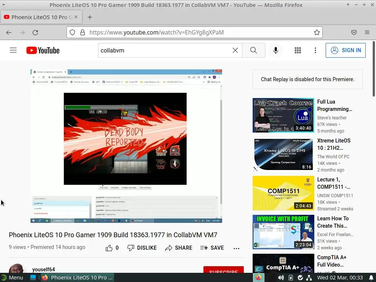Visit The World Of PC channel
Image resolution: width=376 pixels, height=282 pixels.
click(333, 156)
